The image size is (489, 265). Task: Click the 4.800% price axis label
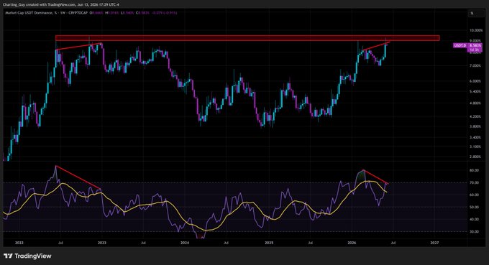tap(475, 103)
